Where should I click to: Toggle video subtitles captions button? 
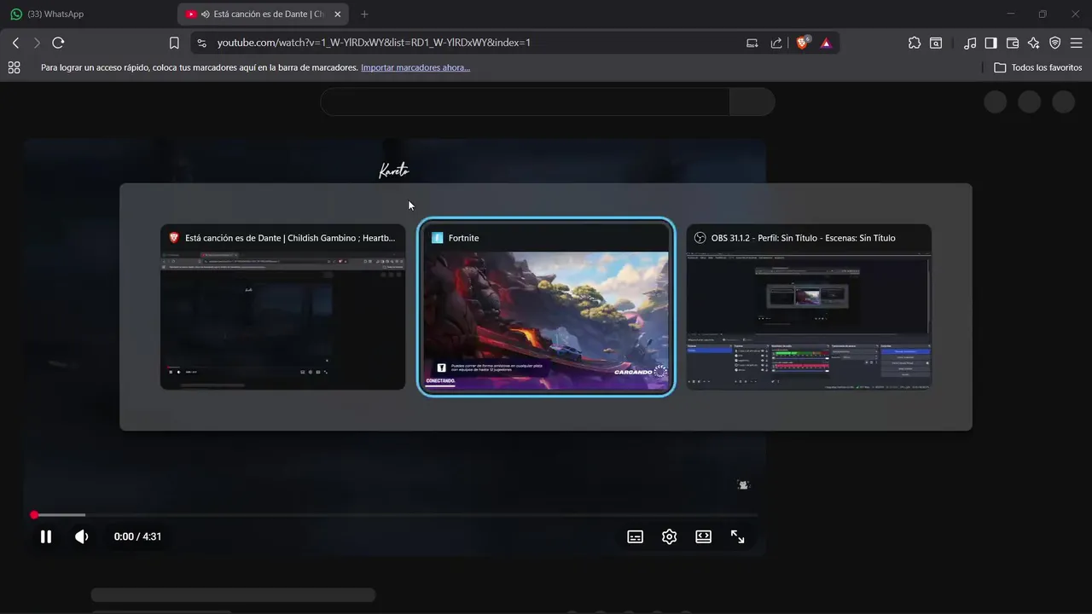coord(635,536)
